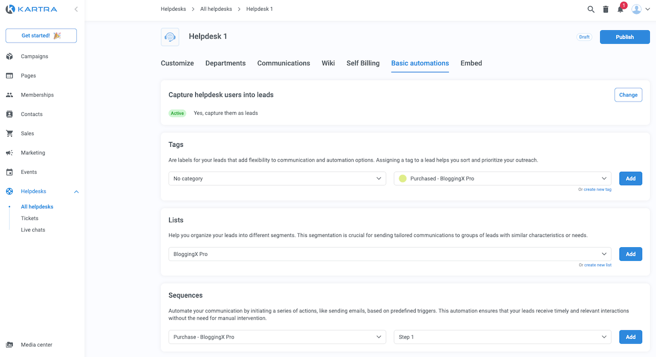Click the Kartra logo

[31, 9]
